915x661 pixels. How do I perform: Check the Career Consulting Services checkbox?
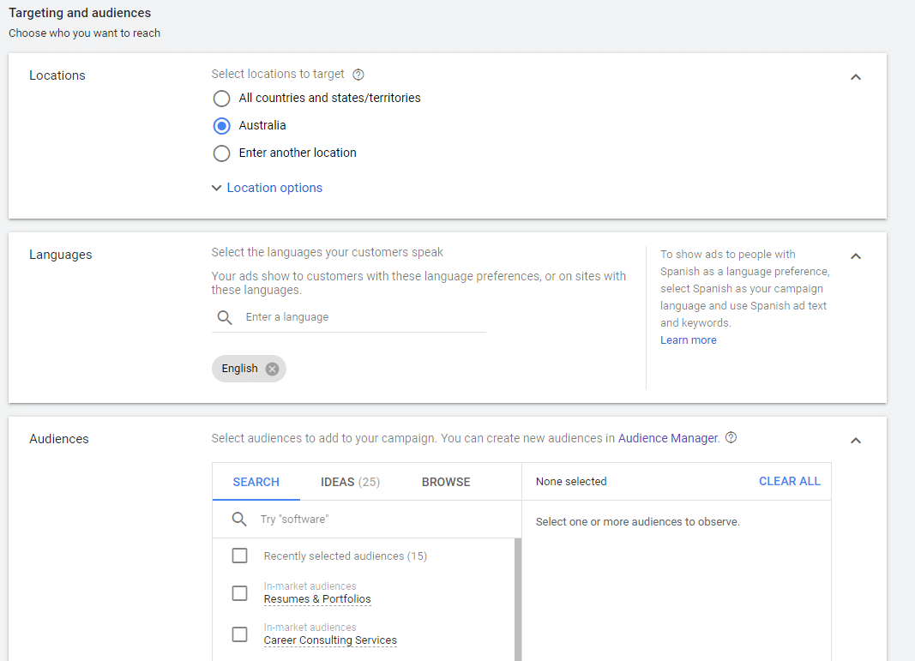pyautogui.click(x=240, y=634)
